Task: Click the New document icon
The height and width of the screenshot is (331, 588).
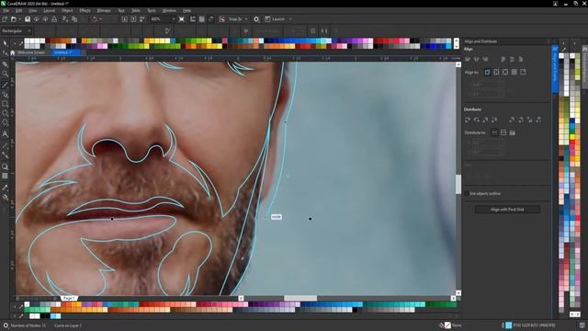Action: [x=5, y=18]
